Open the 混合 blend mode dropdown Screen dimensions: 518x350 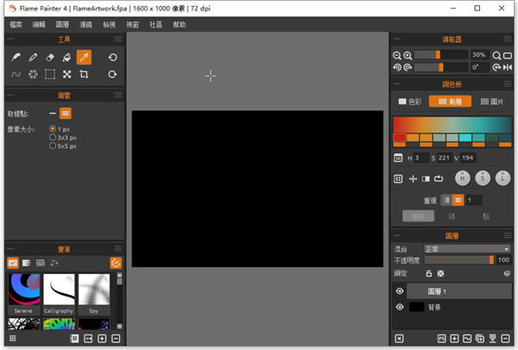tap(466, 248)
